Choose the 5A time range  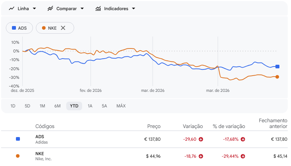click(104, 106)
